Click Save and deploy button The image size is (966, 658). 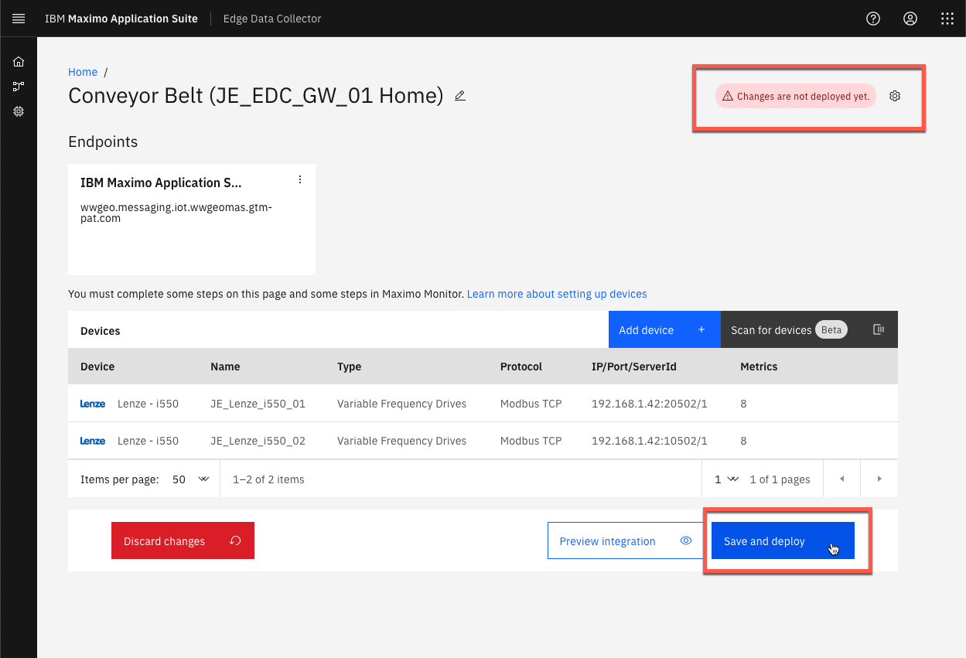coord(783,540)
